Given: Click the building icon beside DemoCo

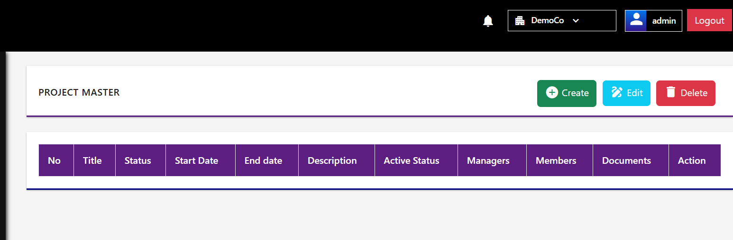Looking at the screenshot, I should pos(520,21).
